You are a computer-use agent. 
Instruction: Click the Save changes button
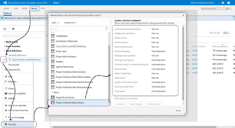(136, 104)
